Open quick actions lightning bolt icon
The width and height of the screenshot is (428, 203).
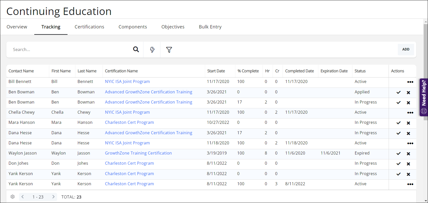coord(152,50)
